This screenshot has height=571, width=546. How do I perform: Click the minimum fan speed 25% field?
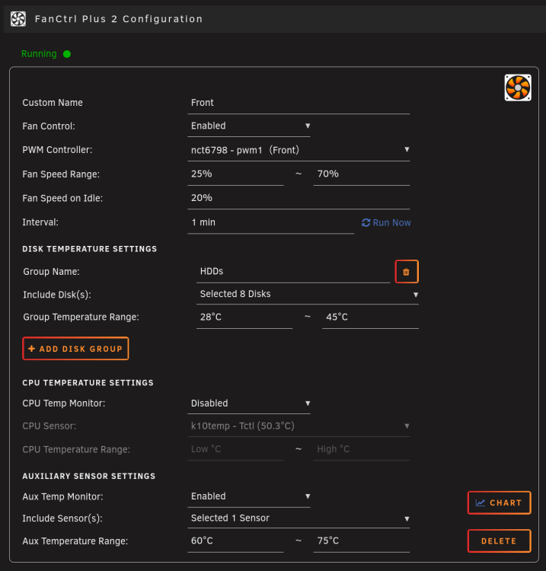[235, 174]
